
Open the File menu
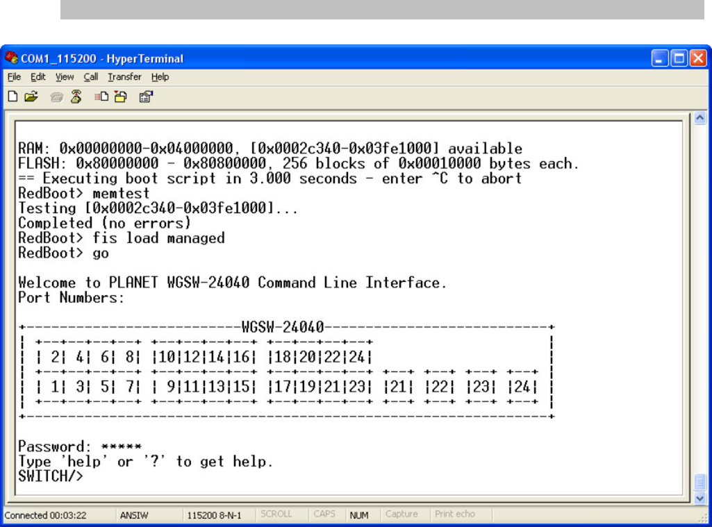tap(13, 77)
